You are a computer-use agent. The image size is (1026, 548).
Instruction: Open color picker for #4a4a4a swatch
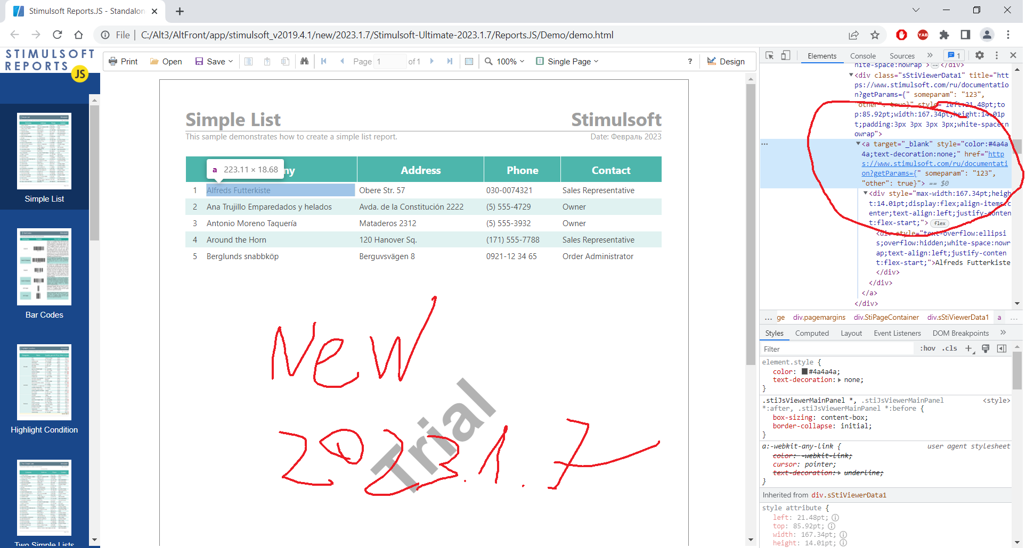point(804,372)
